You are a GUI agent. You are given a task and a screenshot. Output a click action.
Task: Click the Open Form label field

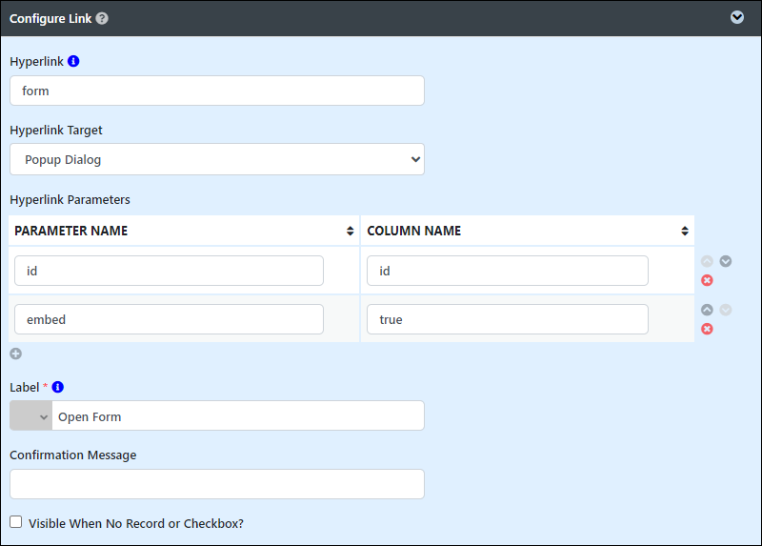238,415
